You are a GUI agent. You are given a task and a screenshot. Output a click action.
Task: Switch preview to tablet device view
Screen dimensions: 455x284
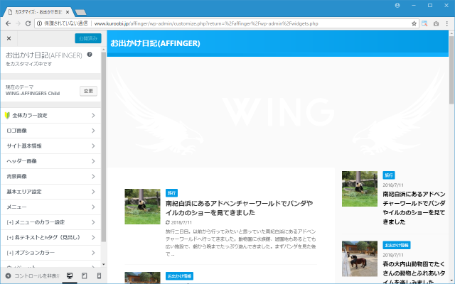pos(84,275)
